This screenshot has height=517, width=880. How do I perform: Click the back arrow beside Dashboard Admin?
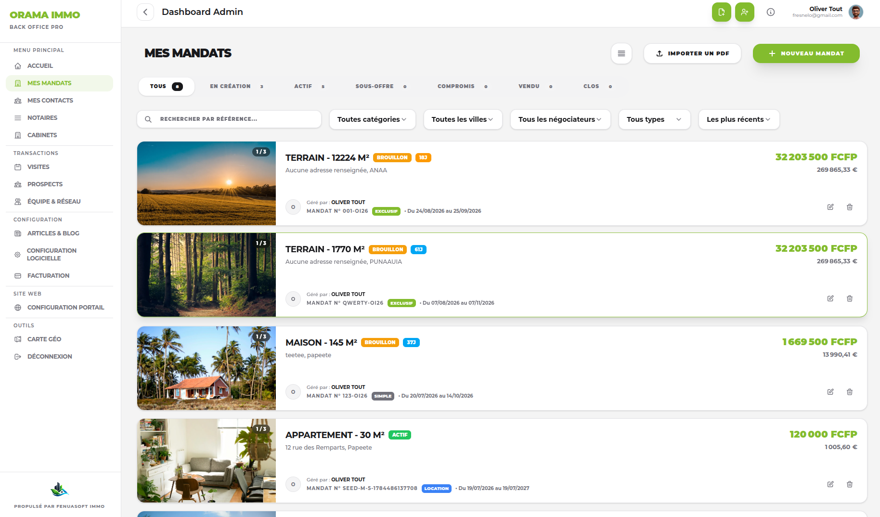tap(145, 12)
